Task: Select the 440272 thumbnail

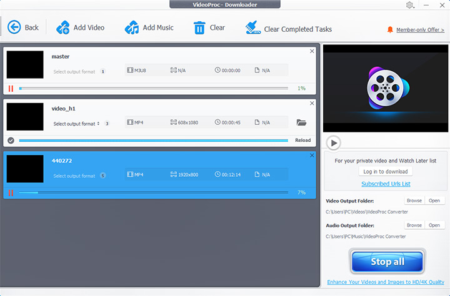Action: (x=25, y=169)
